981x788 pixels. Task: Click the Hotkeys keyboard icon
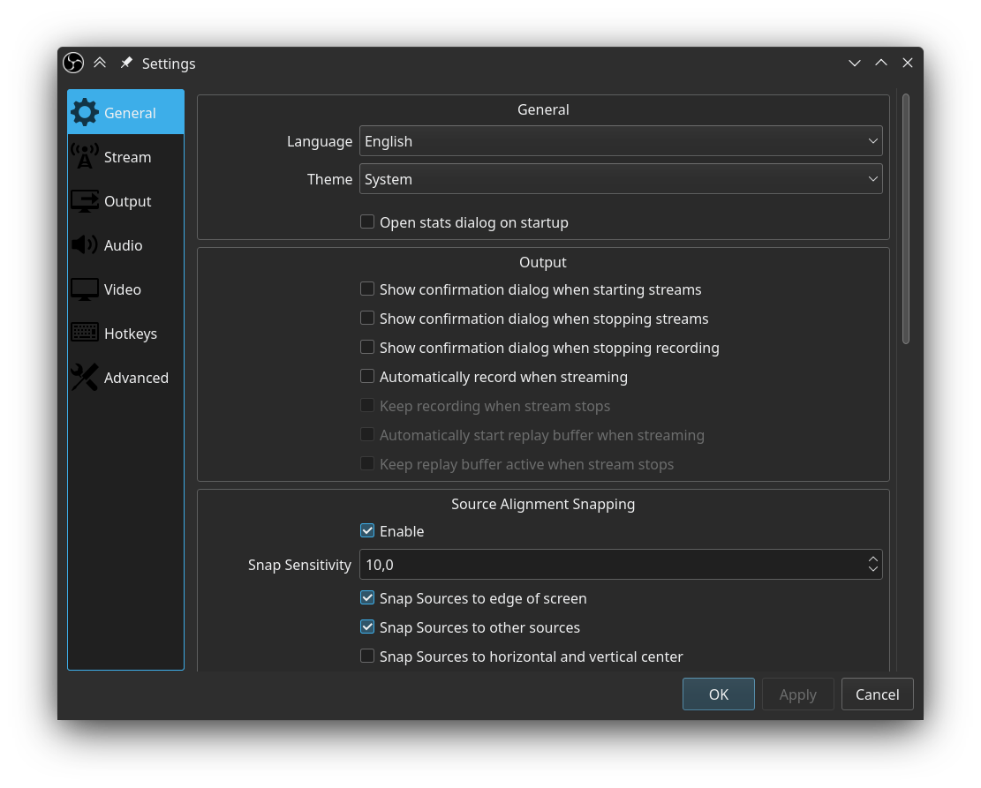(85, 333)
